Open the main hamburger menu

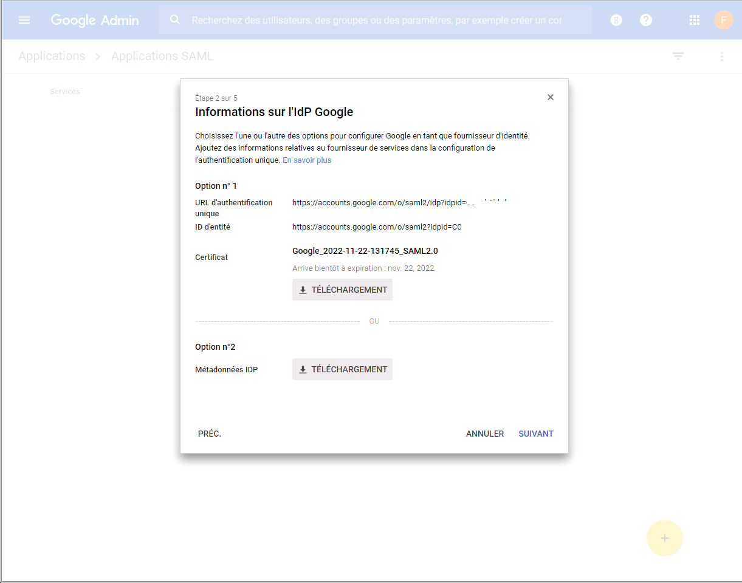[x=24, y=20]
